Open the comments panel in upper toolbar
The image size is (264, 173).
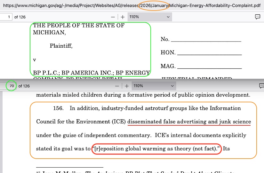pyautogui.click(x=257, y=17)
